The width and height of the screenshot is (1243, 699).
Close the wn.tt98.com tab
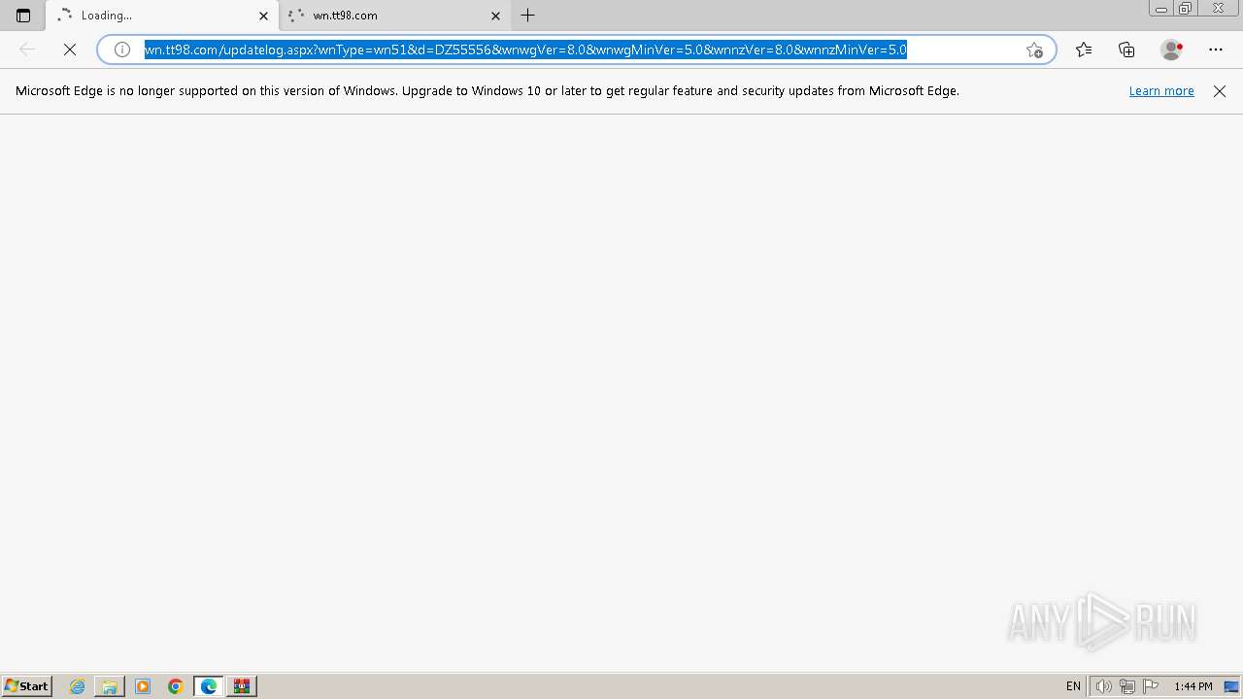tap(495, 16)
